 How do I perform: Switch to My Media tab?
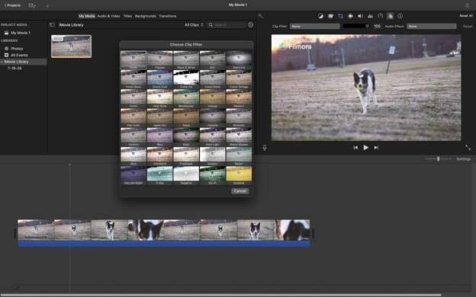point(87,16)
